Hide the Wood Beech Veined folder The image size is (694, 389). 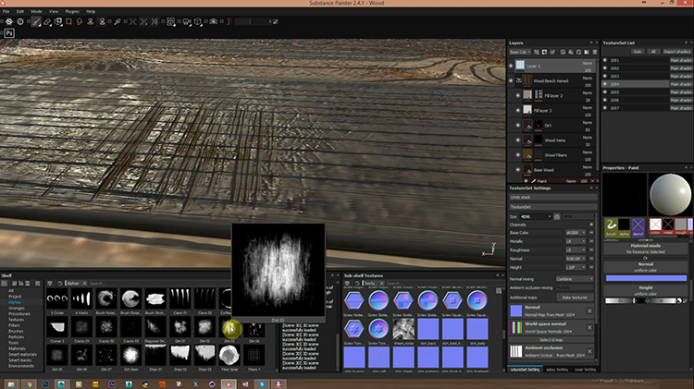510,81
